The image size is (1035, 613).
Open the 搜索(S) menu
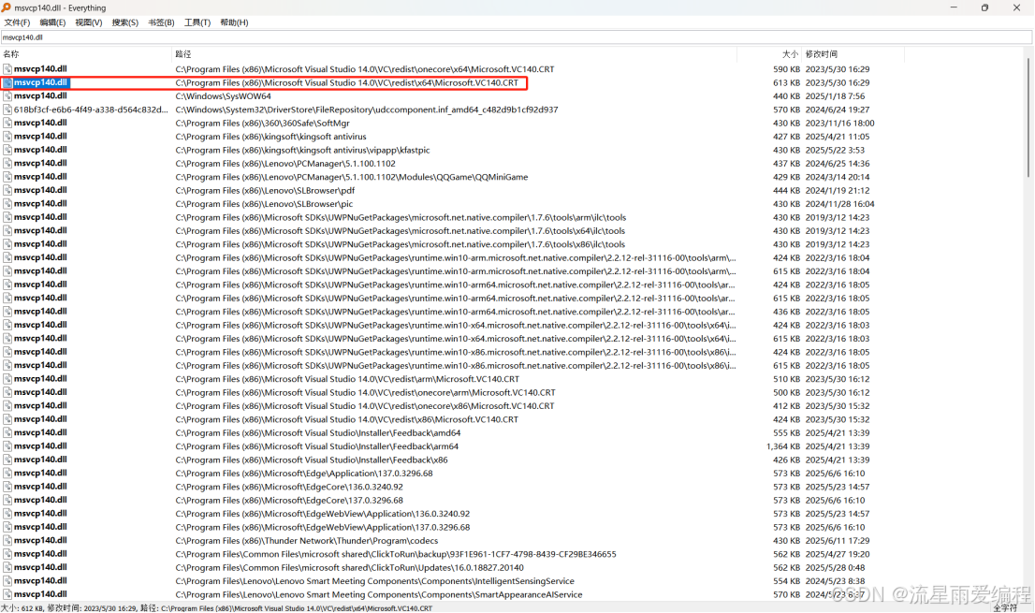pos(125,22)
